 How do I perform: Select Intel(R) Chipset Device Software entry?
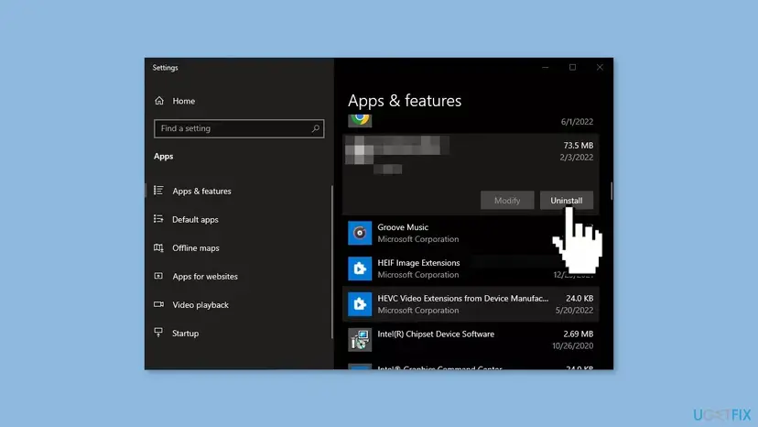pyautogui.click(x=471, y=340)
